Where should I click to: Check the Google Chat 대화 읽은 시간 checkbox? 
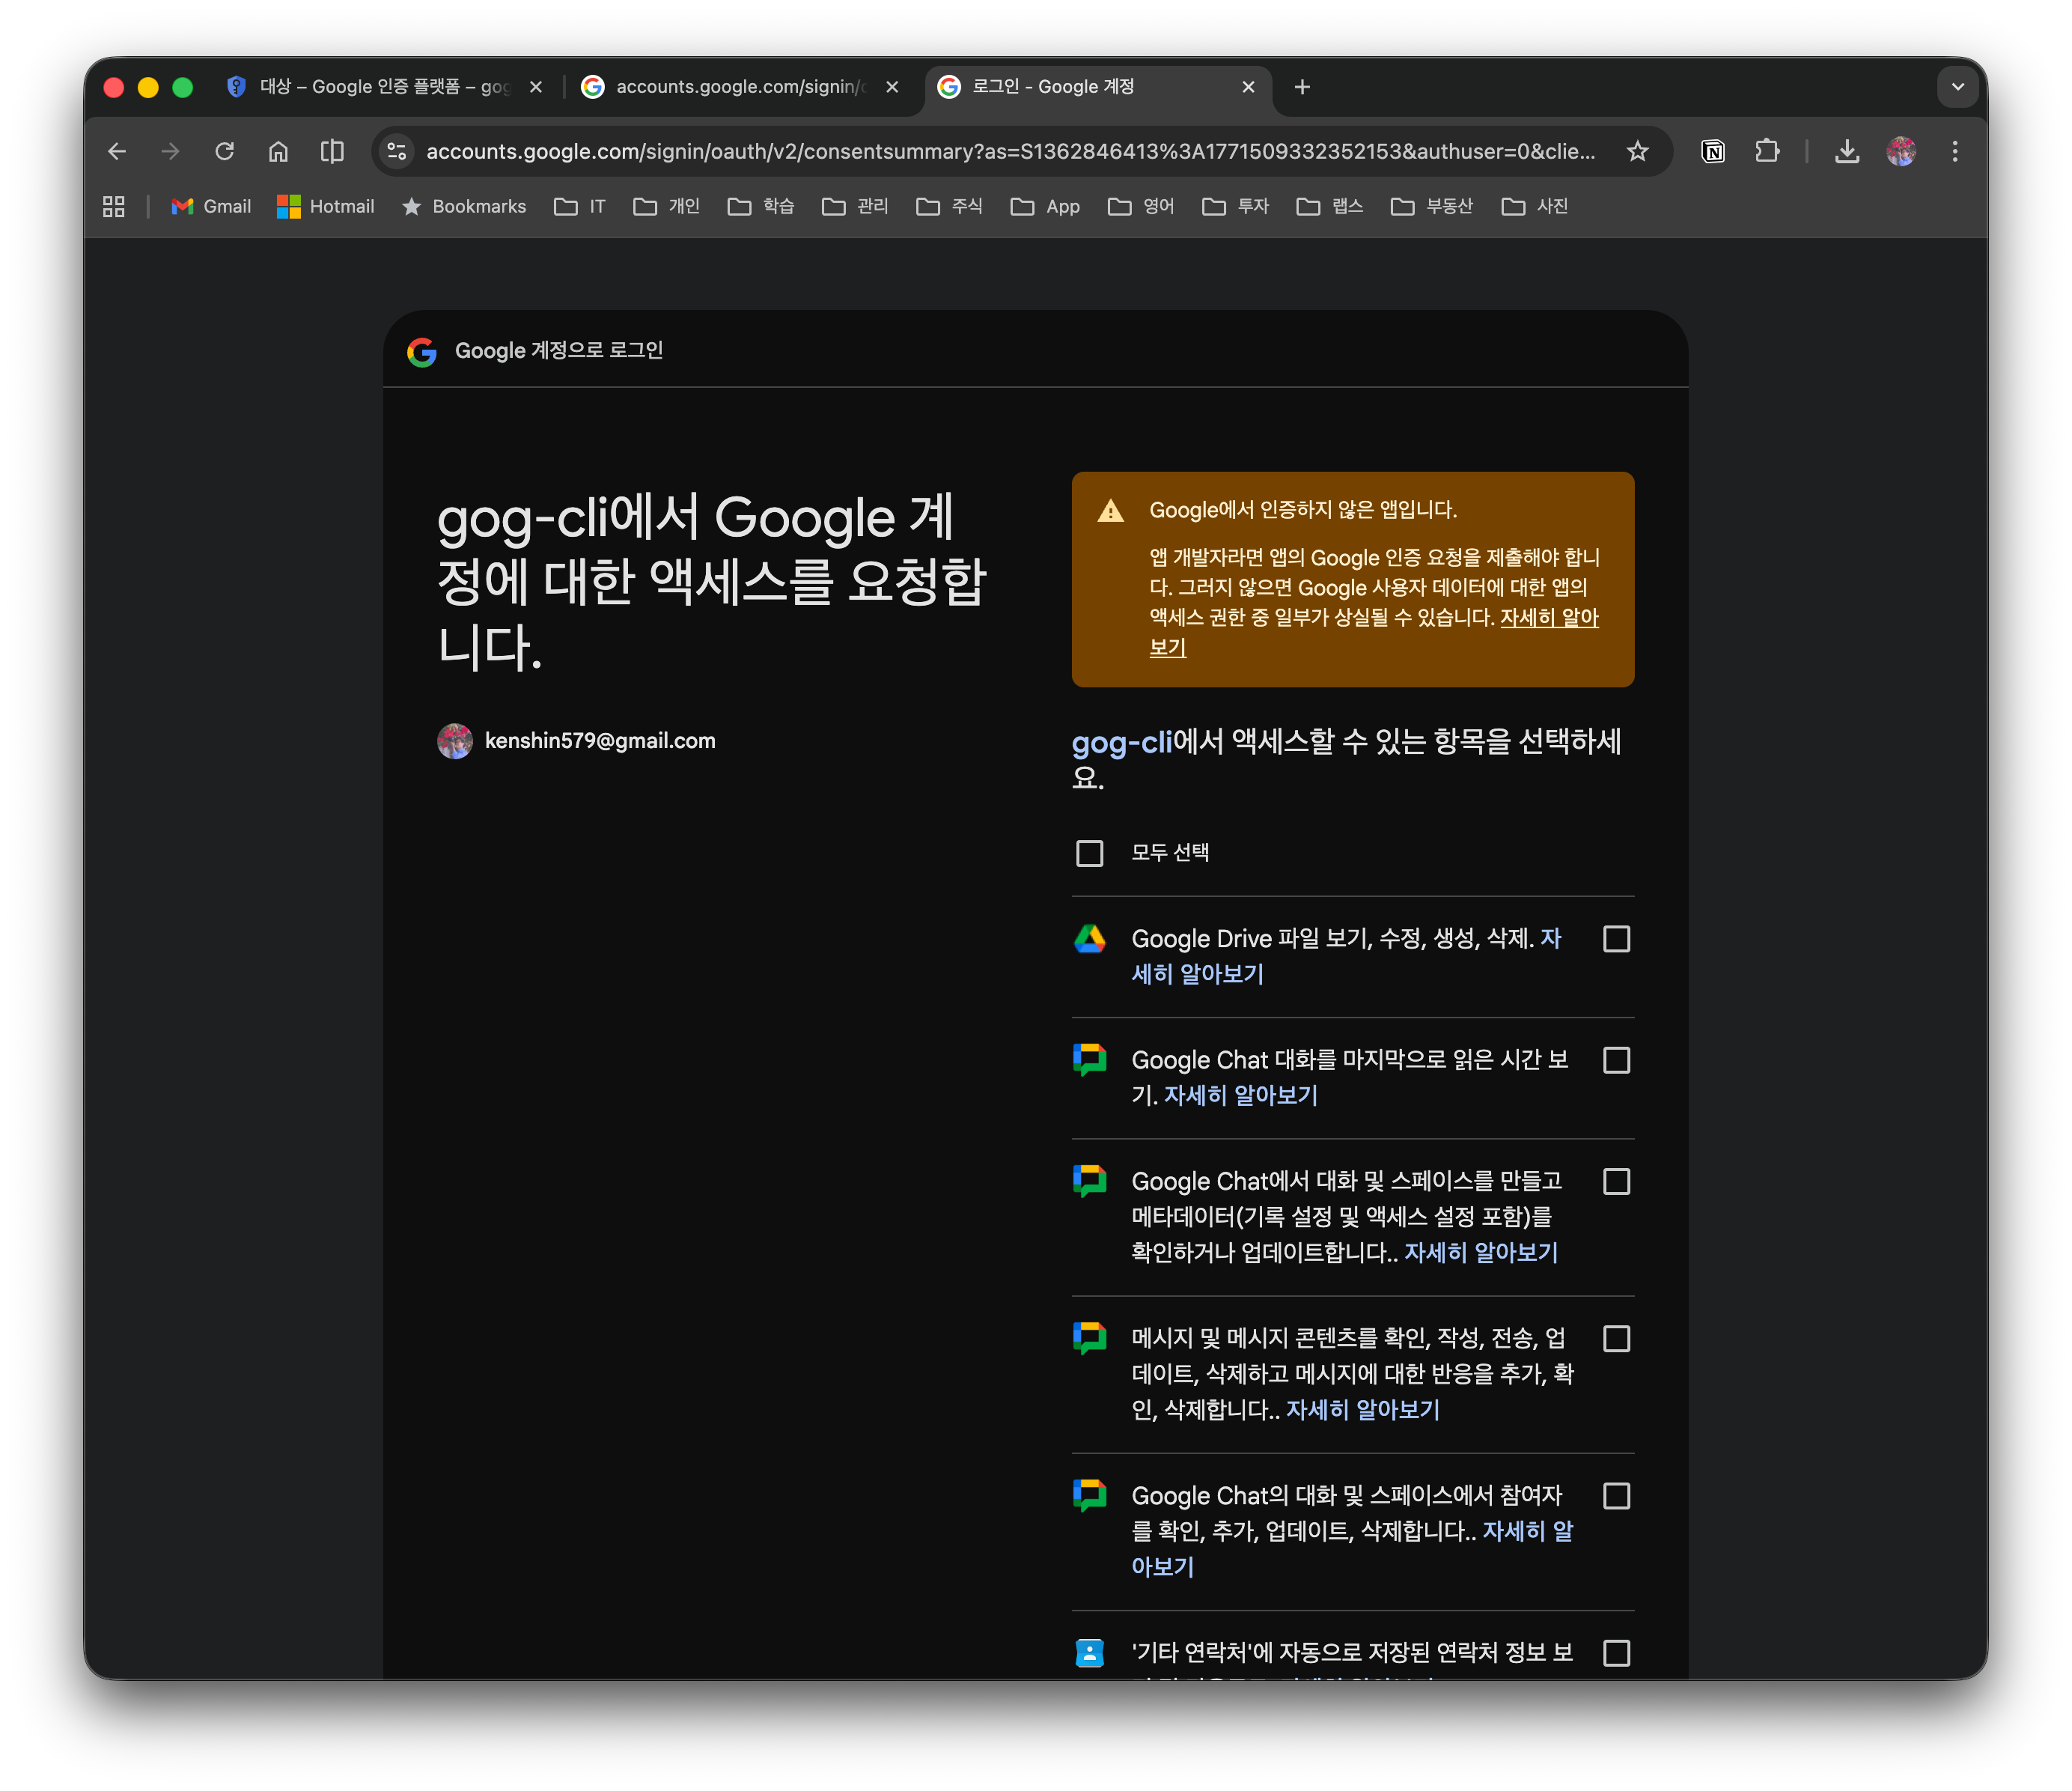point(1616,1060)
